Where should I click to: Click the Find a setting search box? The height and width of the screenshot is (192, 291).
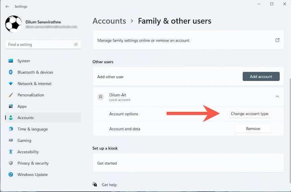tap(39, 45)
